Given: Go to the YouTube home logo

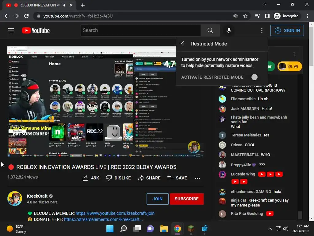Looking at the screenshot, I should (x=36, y=30).
